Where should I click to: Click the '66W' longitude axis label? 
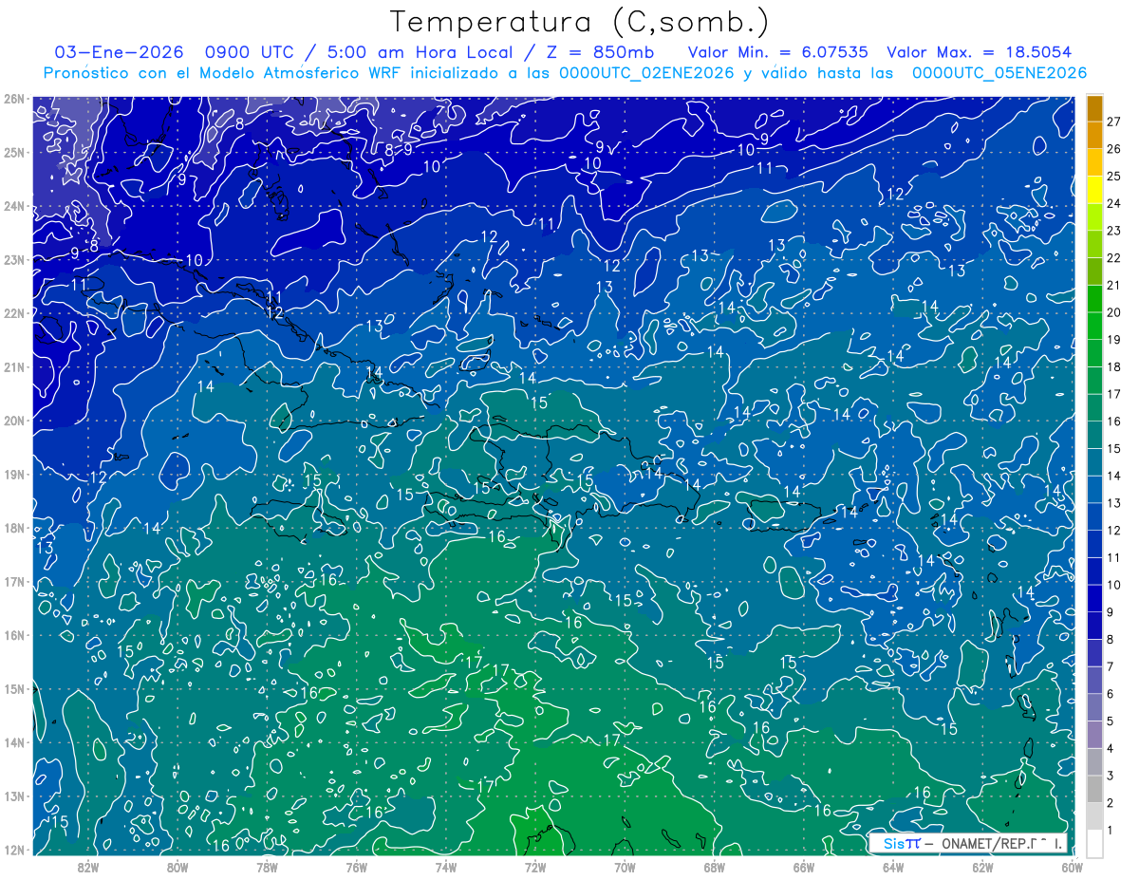tap(804, 867)
